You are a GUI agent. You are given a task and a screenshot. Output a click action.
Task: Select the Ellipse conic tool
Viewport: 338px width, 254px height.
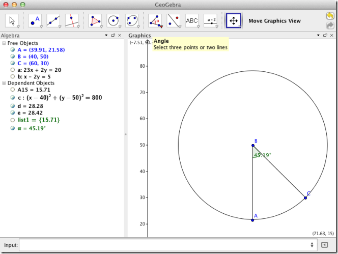(132, 21)
